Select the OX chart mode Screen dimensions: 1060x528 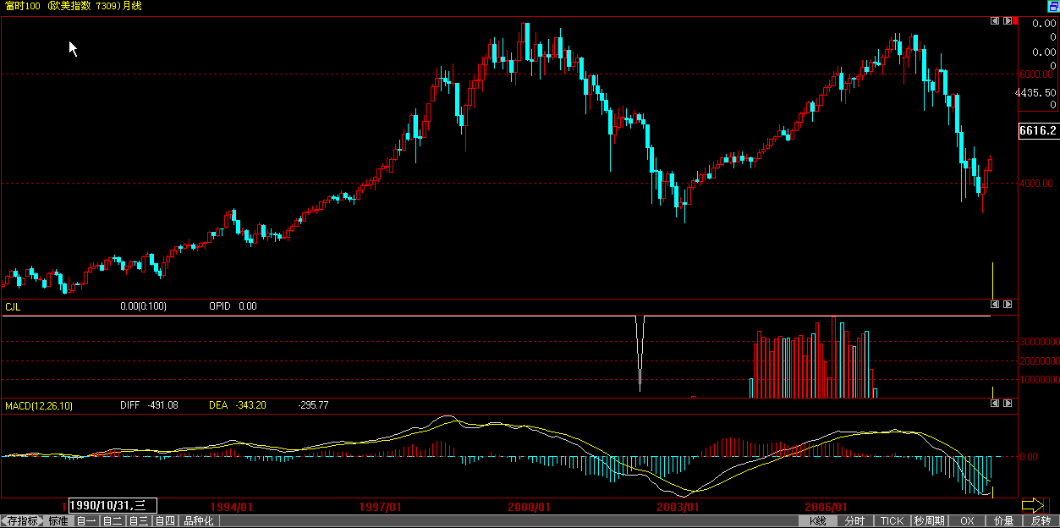[967, 521]
